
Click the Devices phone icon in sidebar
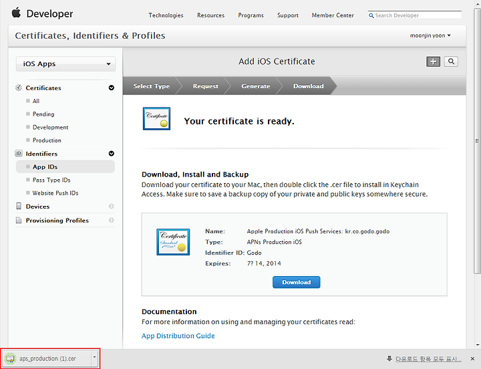pos(19,206)
